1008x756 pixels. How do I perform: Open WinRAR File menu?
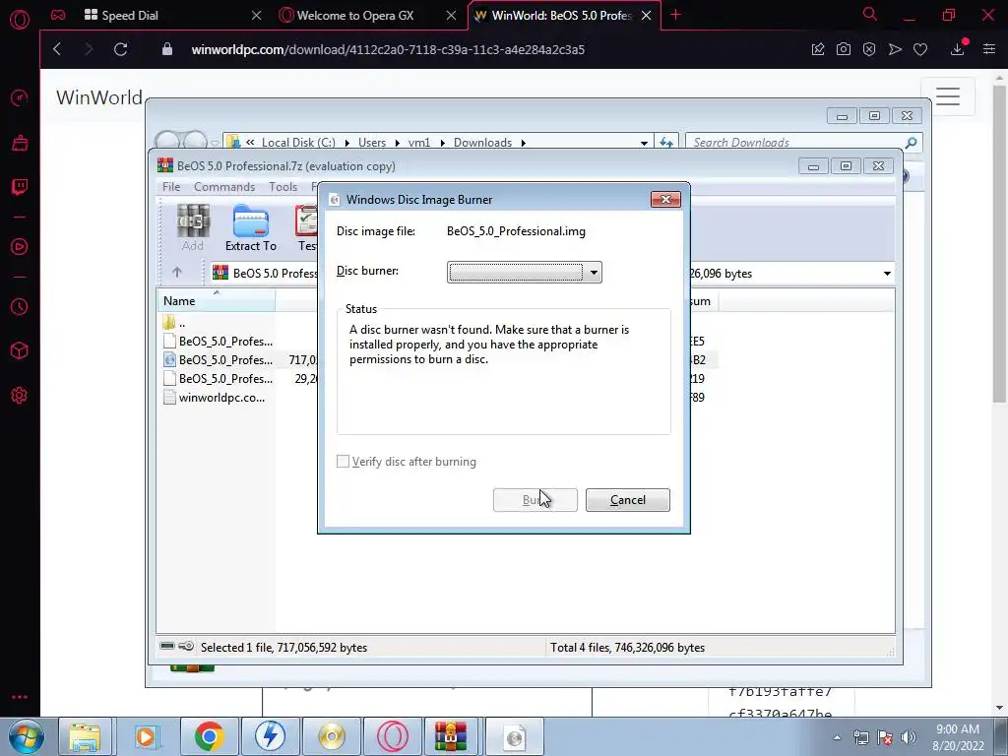click(171, 187)
